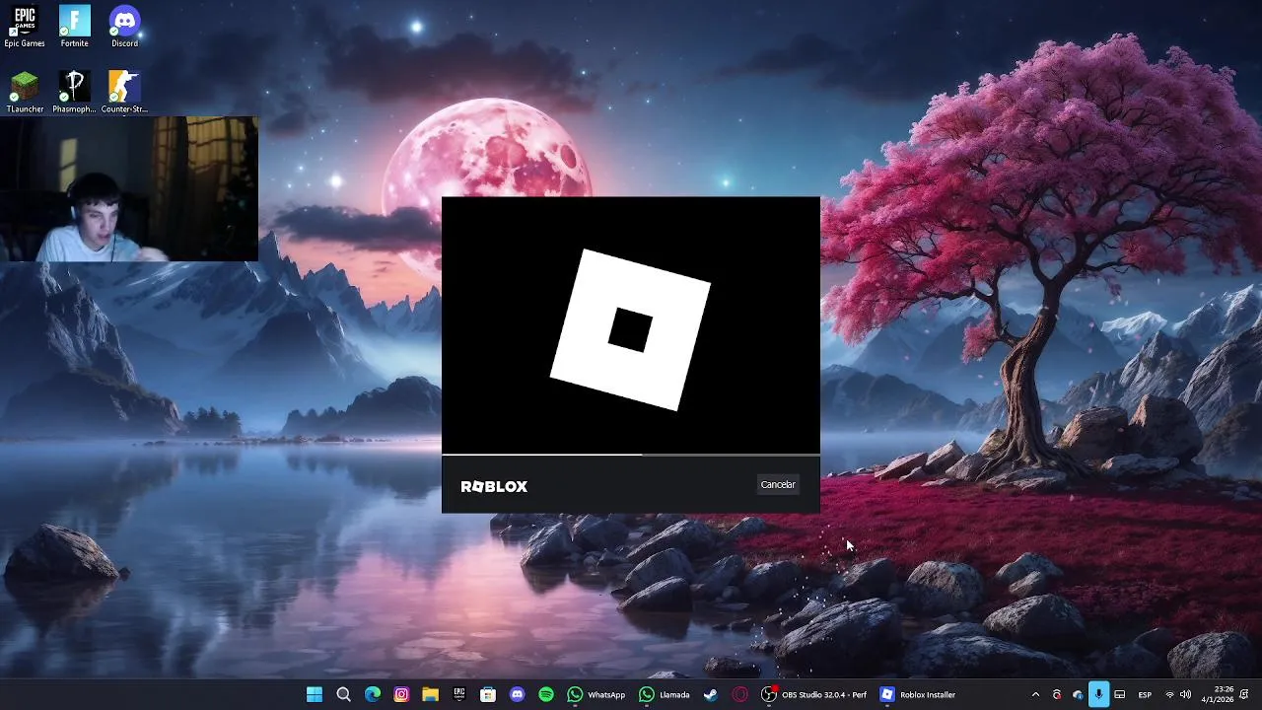Open Spotify from the taskbar
This screenshot has width=1262, height=710.
pyautogui.click(x=546, y=694)
